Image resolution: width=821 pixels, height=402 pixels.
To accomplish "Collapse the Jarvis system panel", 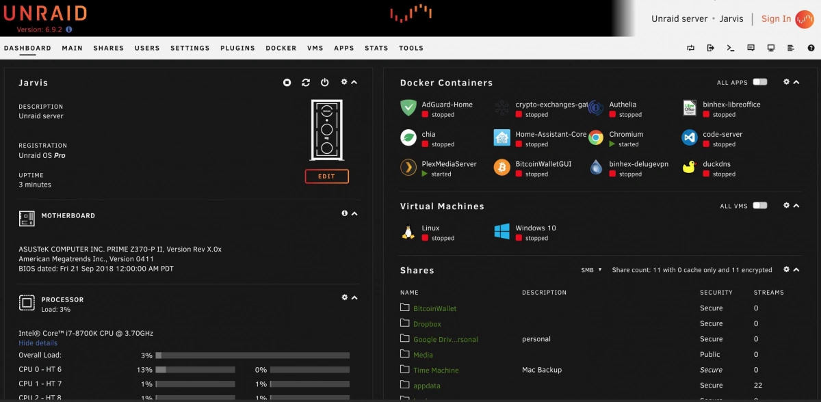I will tap(354, 82).
